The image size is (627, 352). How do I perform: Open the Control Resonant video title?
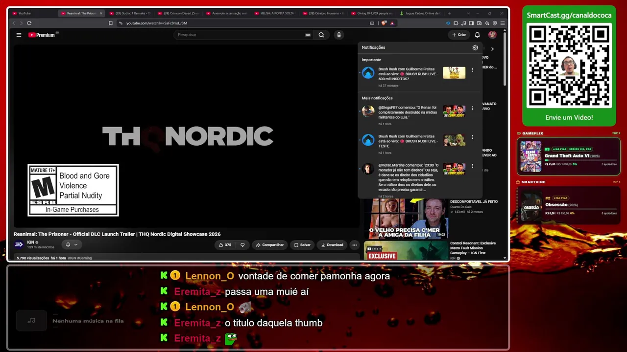click(x=473, y=248)
